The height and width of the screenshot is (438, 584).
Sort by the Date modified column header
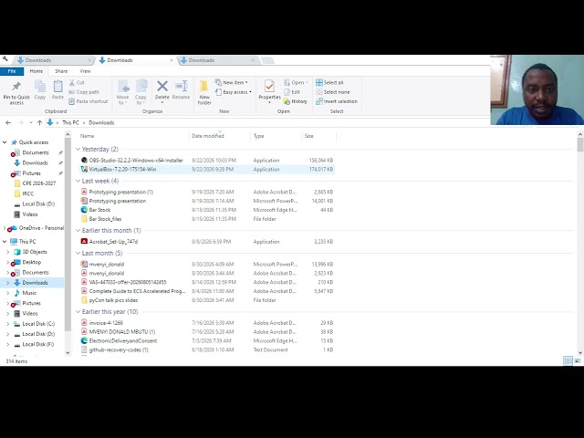pyautogui.click(x=208, y=136)
